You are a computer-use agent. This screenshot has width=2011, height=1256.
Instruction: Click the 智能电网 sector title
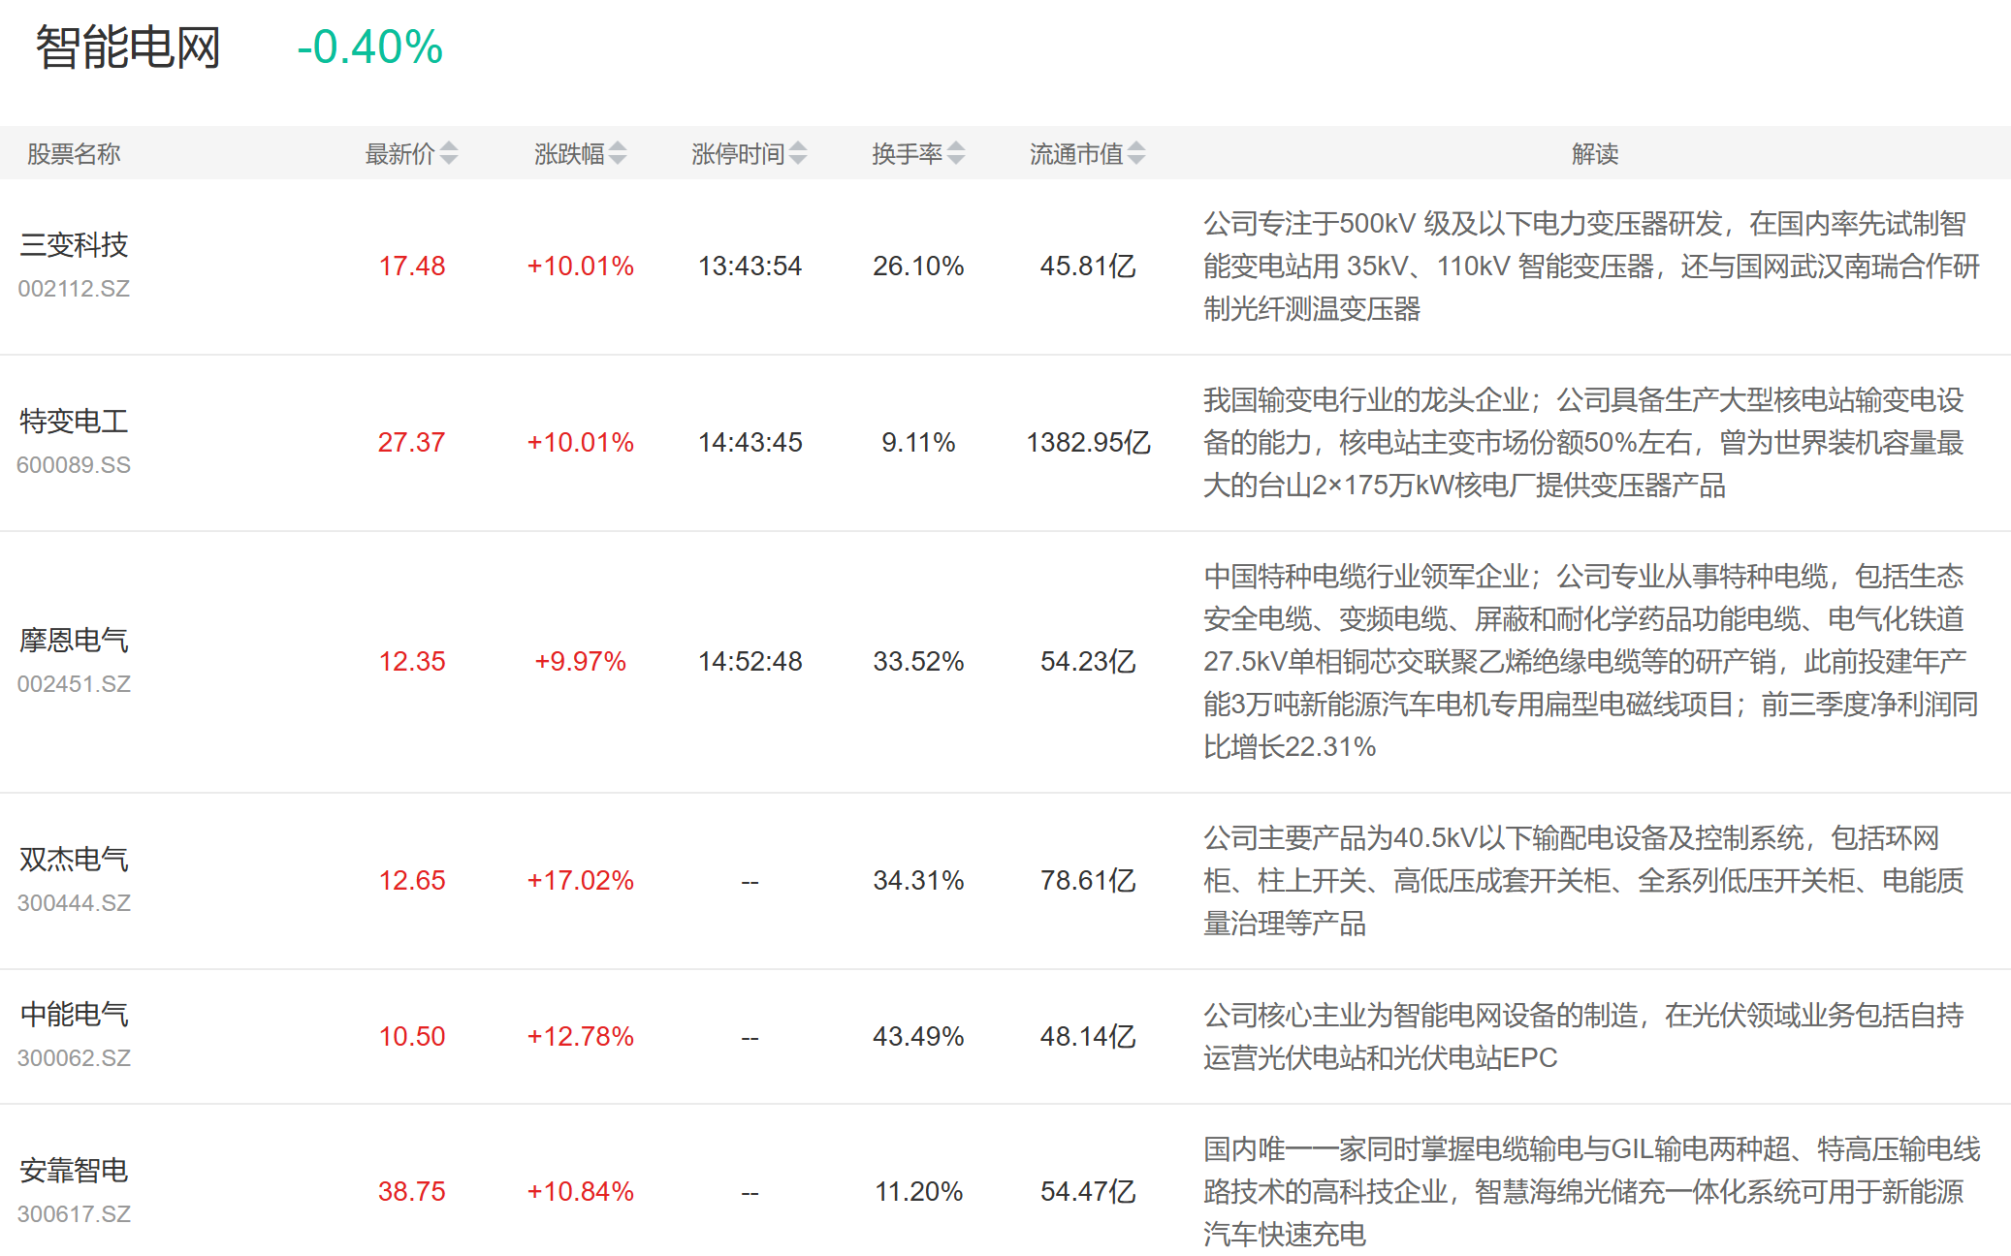point(128,47)
